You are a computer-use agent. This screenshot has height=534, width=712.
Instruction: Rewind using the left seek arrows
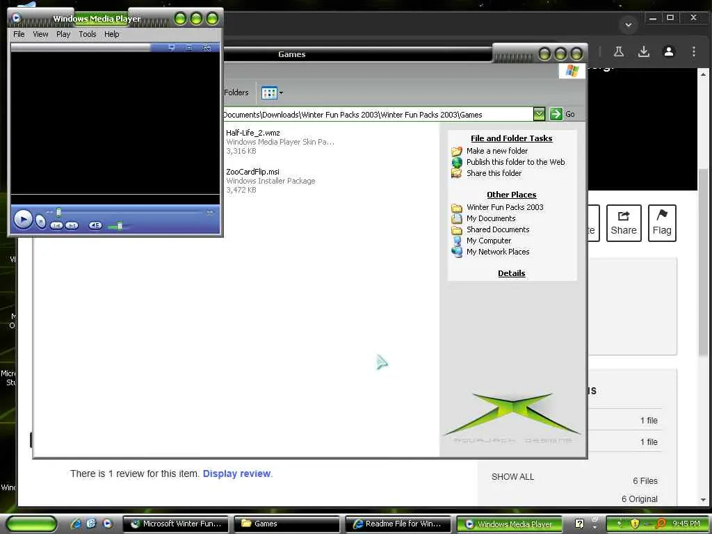coord(49,212)
